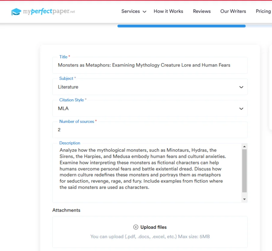Click the Description scrollbar thumb
The height and width of the screenshot is (251, 272).
(244, 171)
